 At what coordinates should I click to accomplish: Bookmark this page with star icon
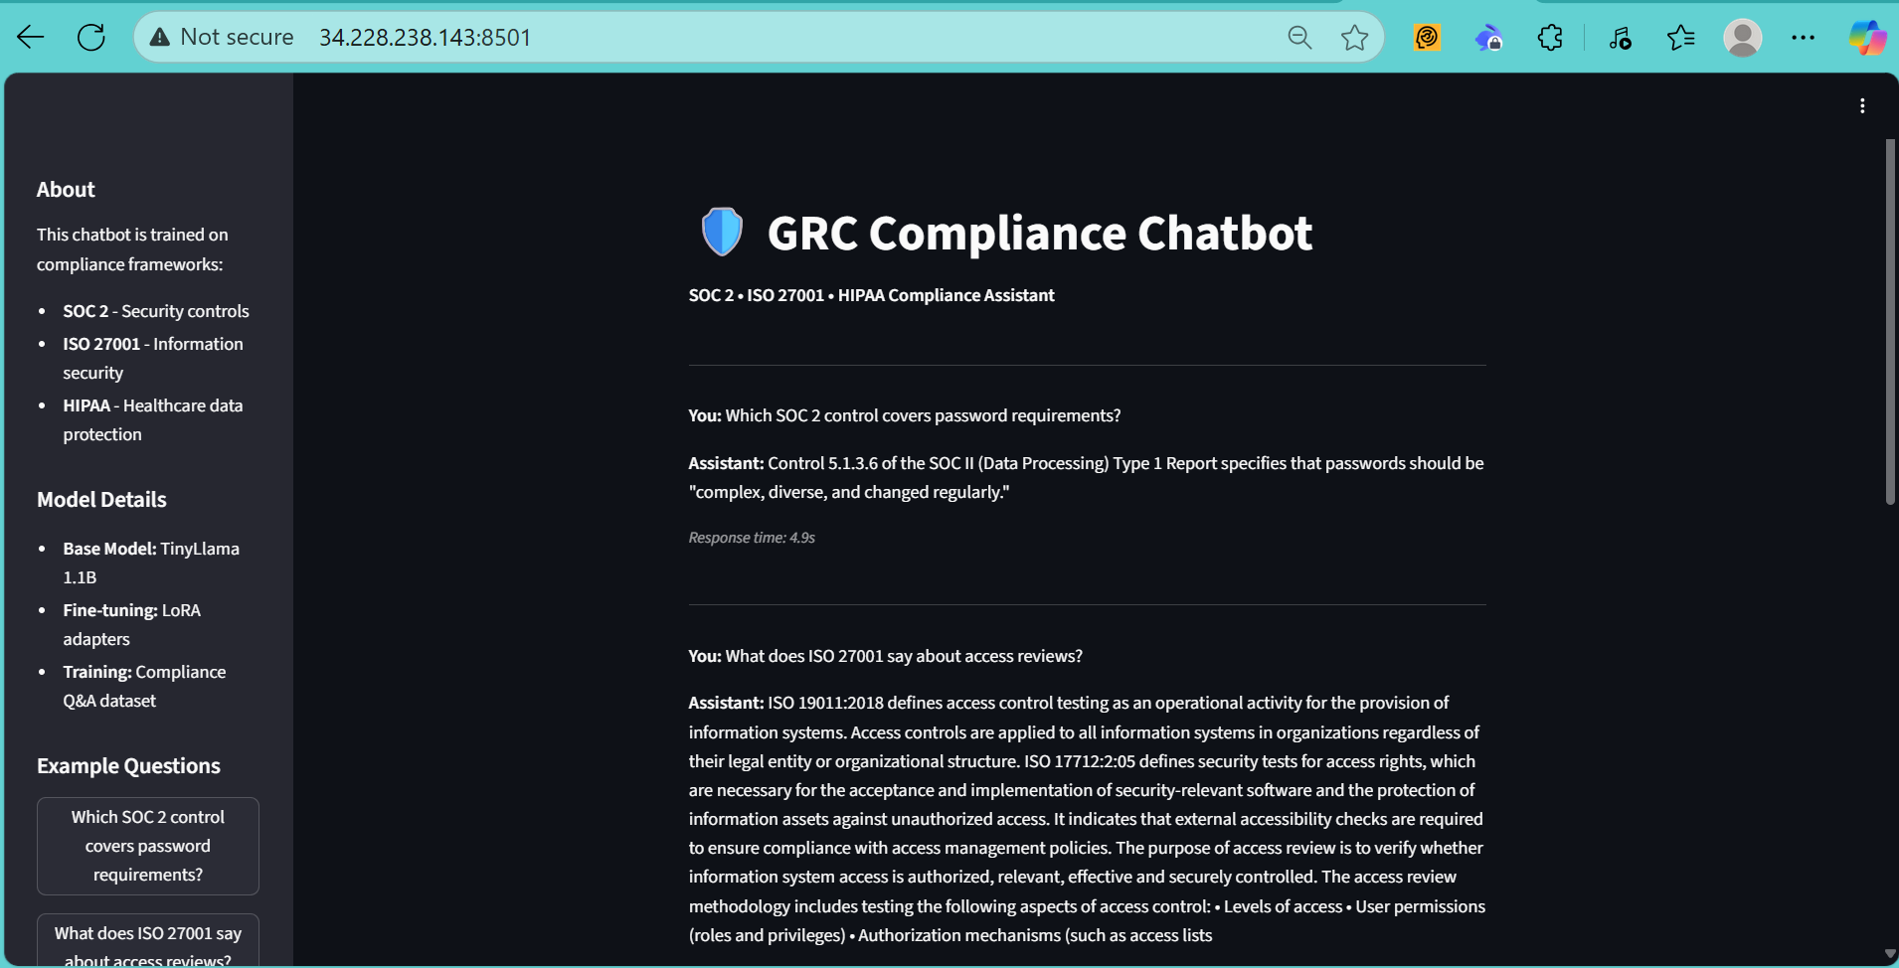coord(1354,38)
